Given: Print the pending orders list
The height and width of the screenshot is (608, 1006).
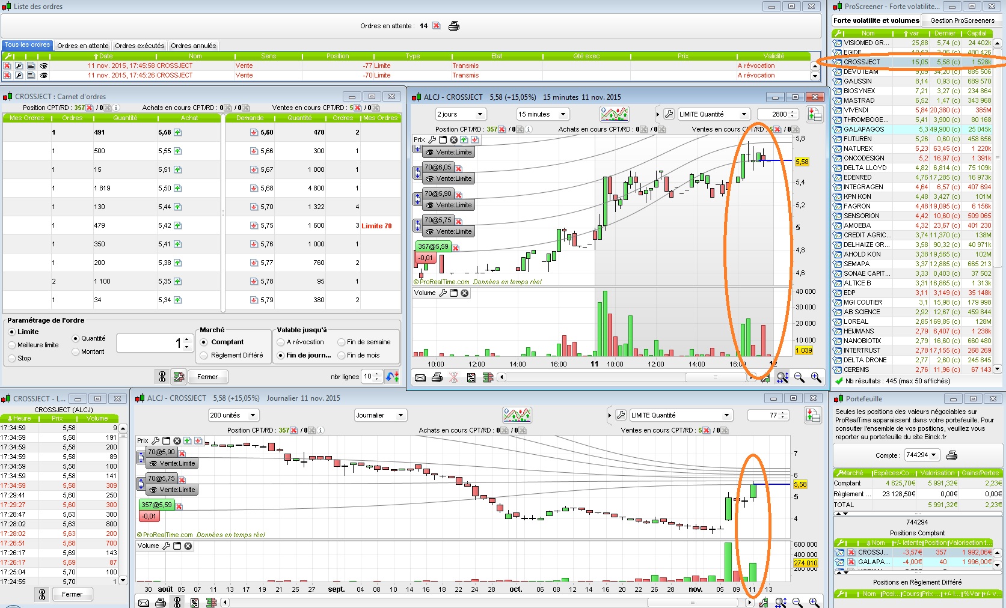Looking at the screenshot, I should [454, 26].
